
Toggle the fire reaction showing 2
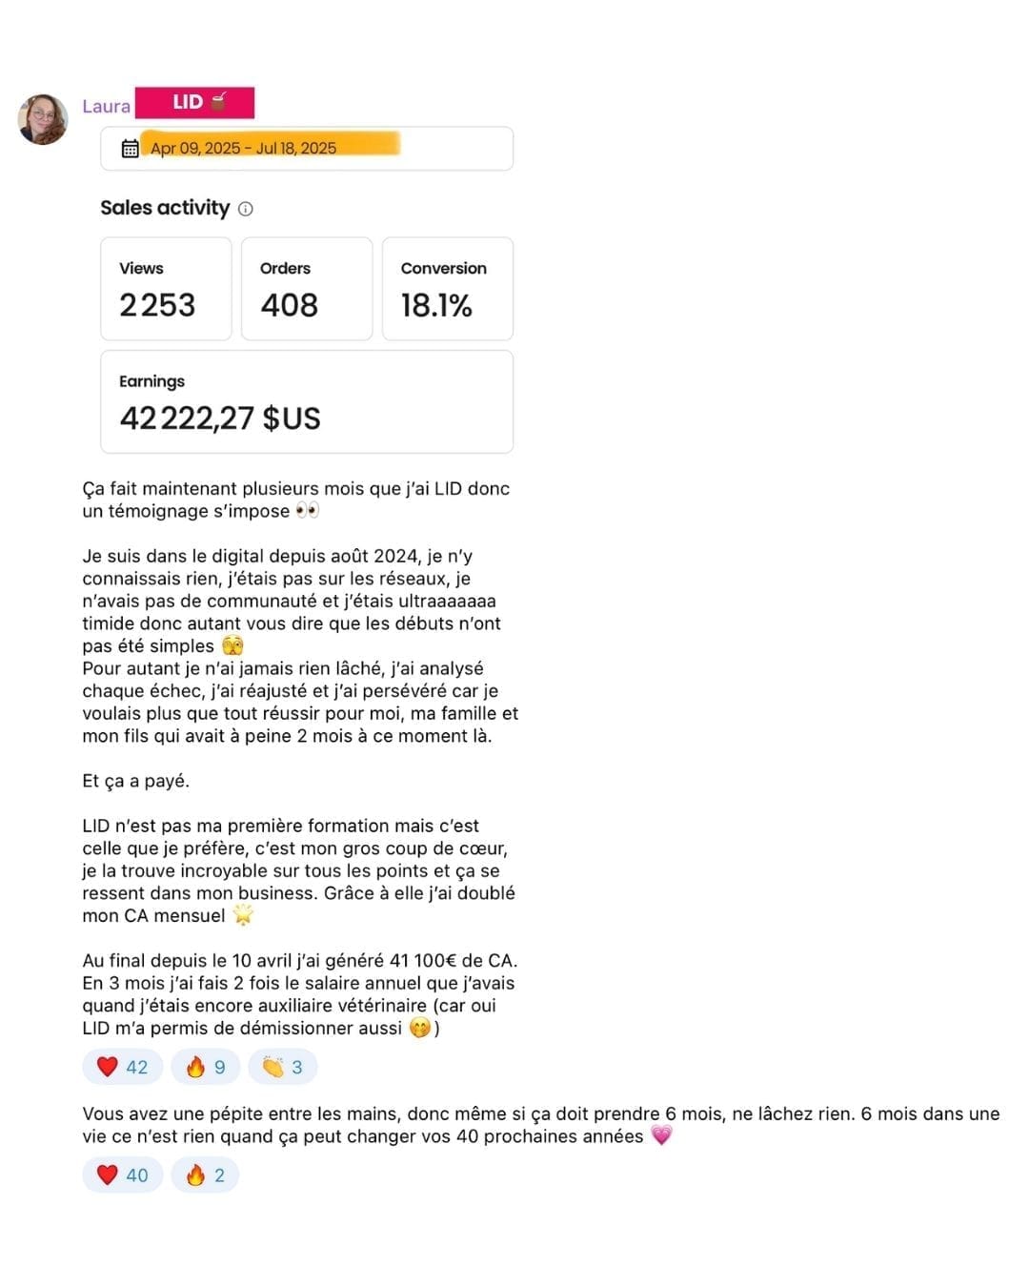click(205, 1175)
